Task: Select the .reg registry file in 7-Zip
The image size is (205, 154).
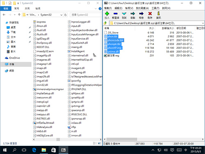Action: [x=113, y=55]
